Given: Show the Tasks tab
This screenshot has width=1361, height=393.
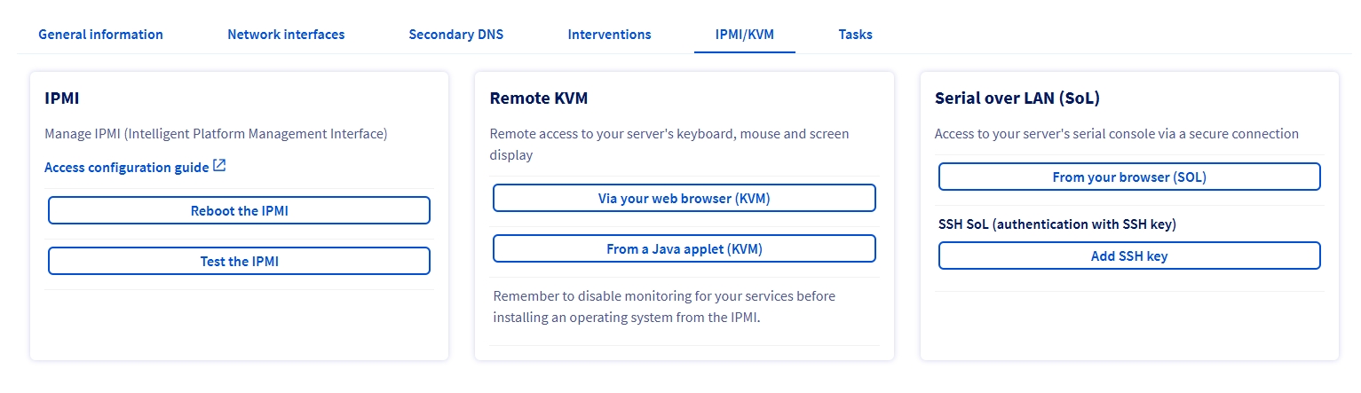Looking at the screenshot, I should 855,35.
